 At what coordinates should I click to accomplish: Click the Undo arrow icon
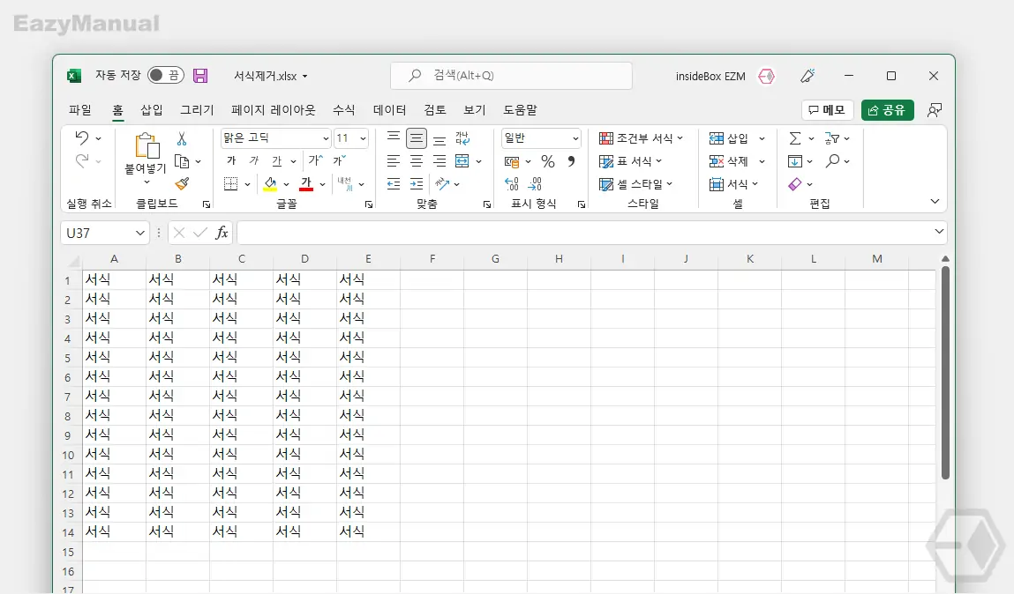(81, 137)
